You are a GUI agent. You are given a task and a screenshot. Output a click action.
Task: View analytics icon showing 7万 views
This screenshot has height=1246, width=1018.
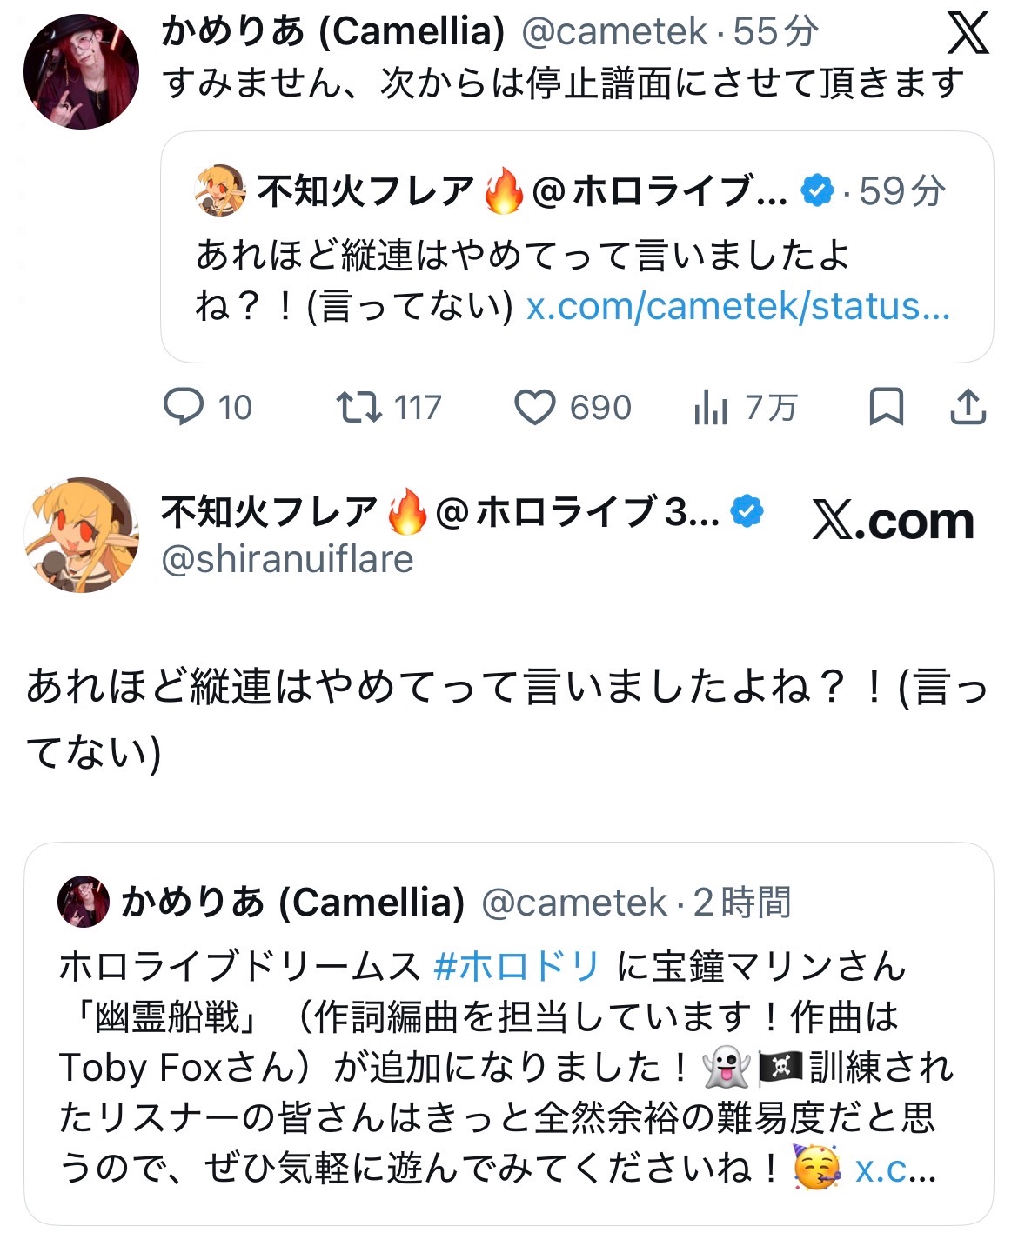(711, 407)
